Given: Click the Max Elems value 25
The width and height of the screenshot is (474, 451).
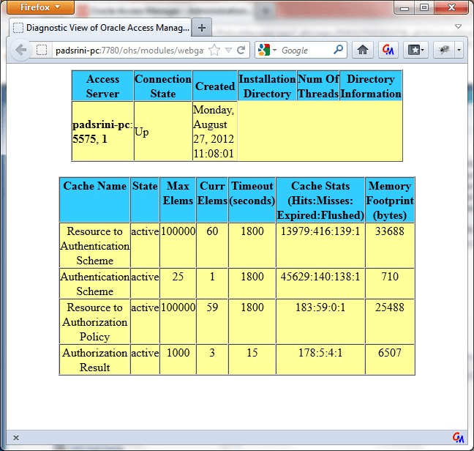Looking at the screenshot, I should tap(178, 277).
